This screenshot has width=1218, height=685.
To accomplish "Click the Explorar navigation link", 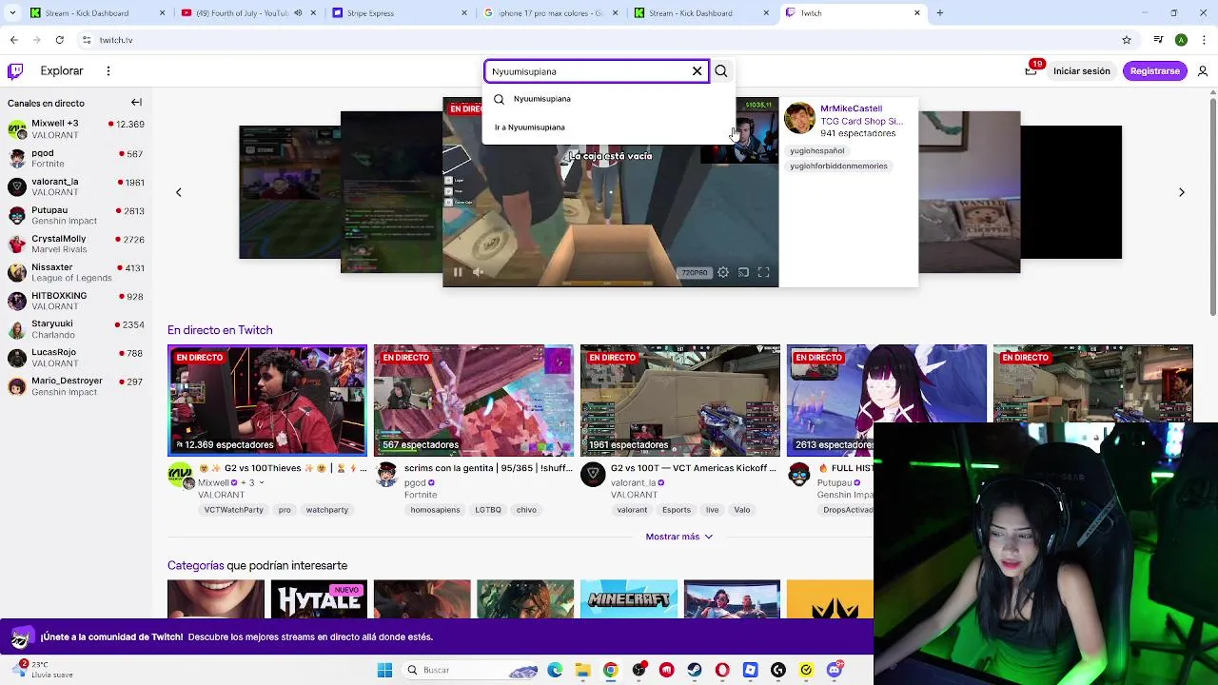I will point(62,70).
